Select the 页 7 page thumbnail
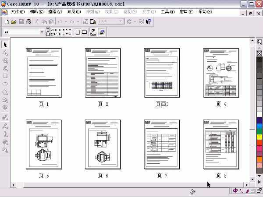This screenshot has height=197, width=263. tap(162, 144)
